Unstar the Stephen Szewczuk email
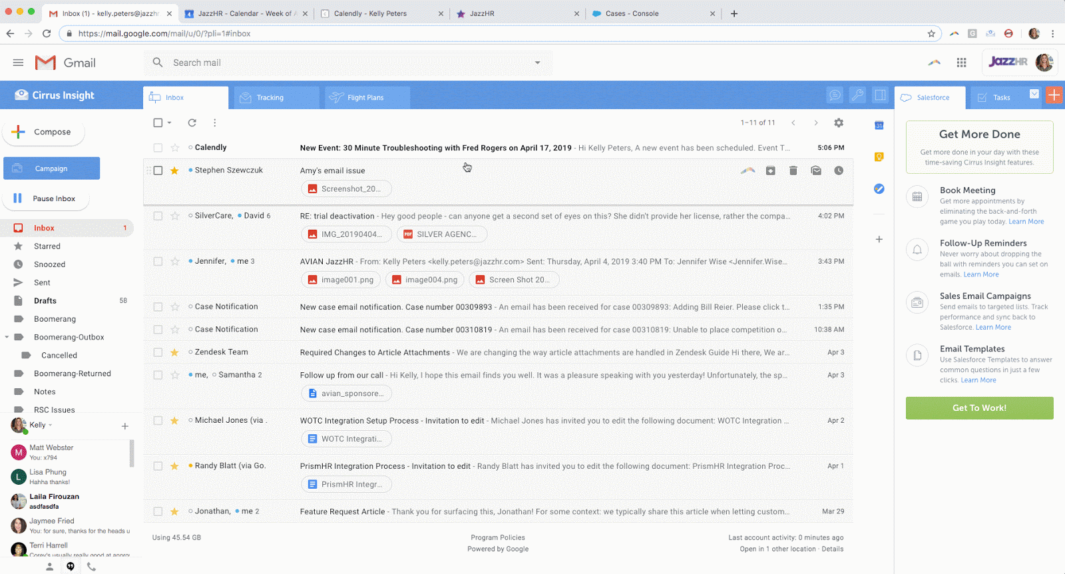The image size is (1065, 574). coord(174,170)
